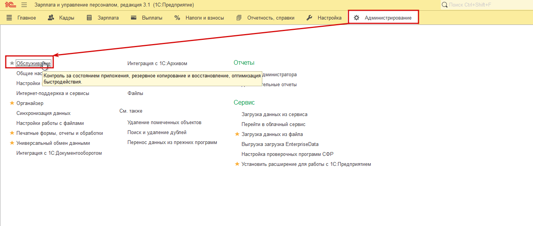Toggle favorite star next to Обслуживание
Viewport: 533px width, 226px height.
12,63
